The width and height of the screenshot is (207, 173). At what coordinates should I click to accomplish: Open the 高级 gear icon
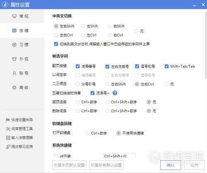pyautogui.click(x=14, y=88)
